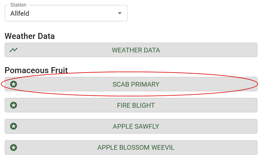The width and height of the screenshot is (259, 156).
Task: Click the Pomaceous Fruit heading
Action: click(x=36, y=70)
